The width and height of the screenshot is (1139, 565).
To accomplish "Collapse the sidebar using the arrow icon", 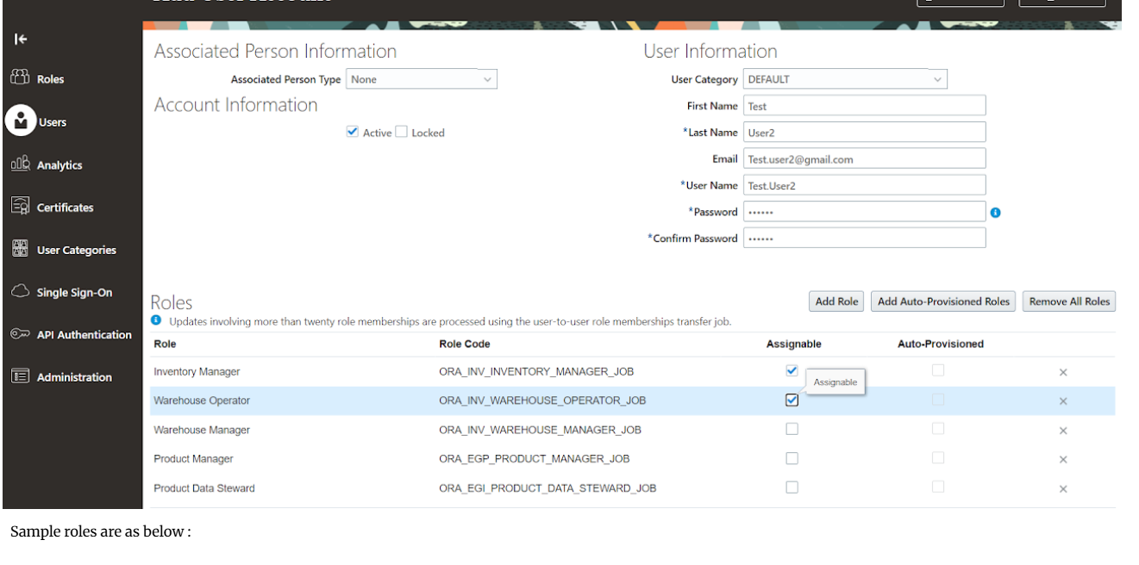I will point(21,40).
